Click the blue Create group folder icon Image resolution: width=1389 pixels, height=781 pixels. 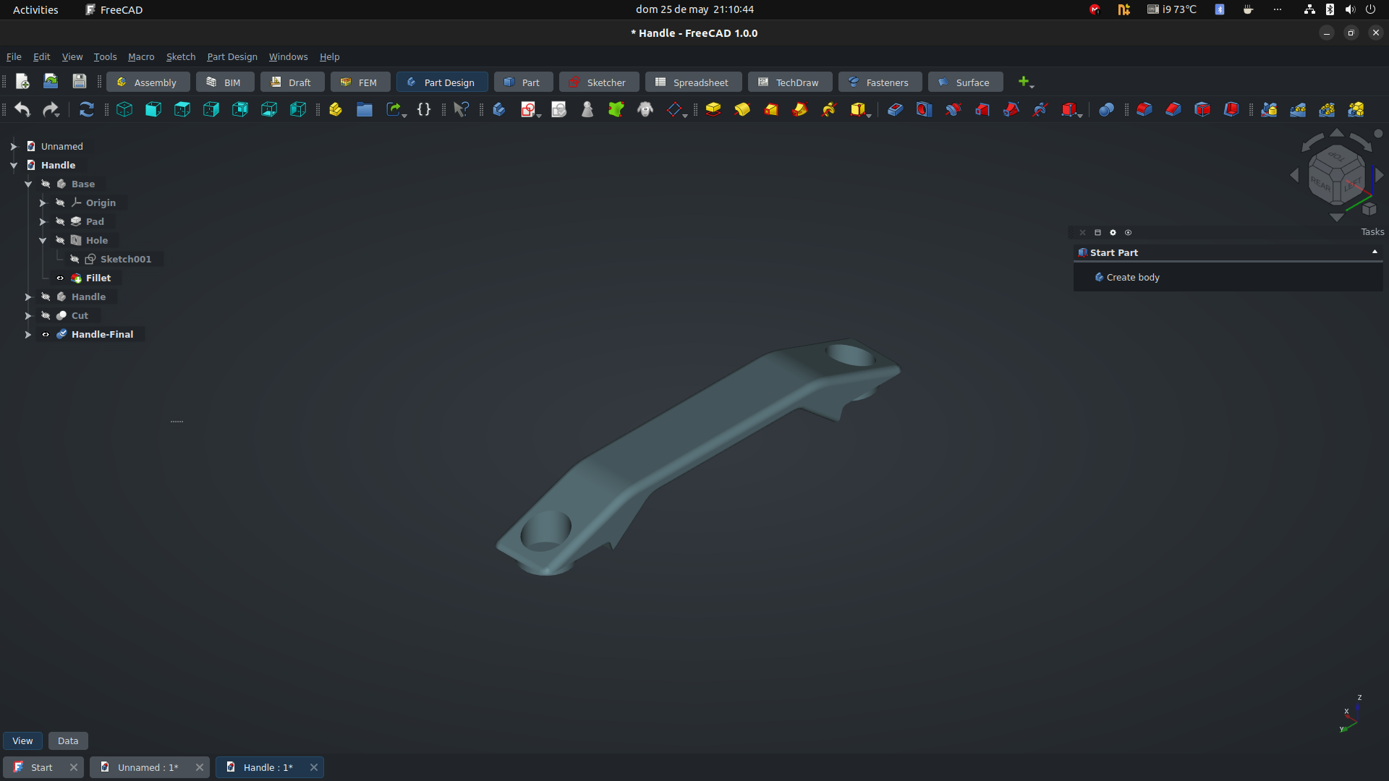365,109
